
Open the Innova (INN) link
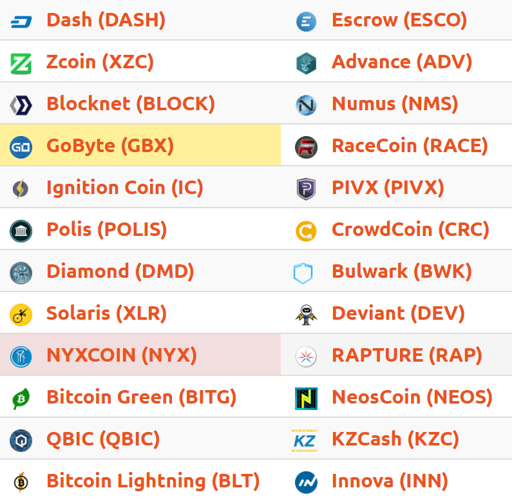click(390, 481)
